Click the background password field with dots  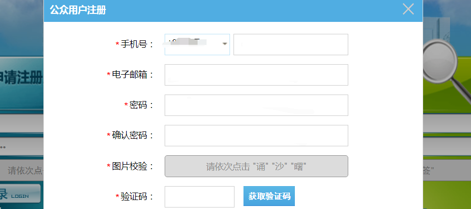(x=21, y=147)
